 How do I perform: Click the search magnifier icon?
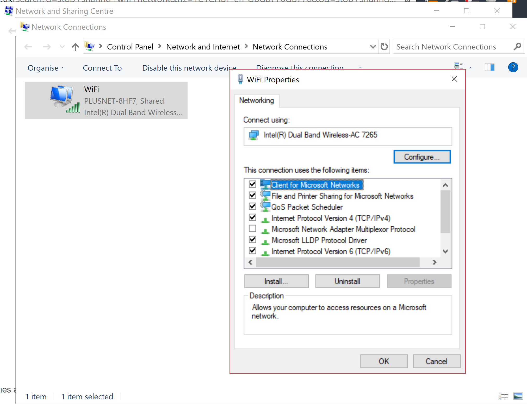tap(517, 47)
